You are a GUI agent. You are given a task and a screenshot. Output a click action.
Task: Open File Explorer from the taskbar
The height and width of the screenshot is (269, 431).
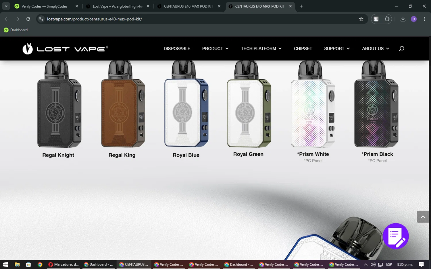pyautogui.click(x=17, y=264)
